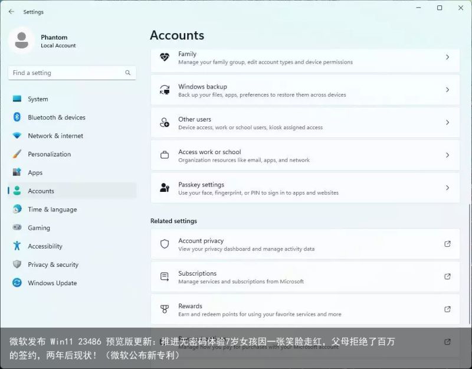
Task: Open Rewards link
Action: [305, 309]
